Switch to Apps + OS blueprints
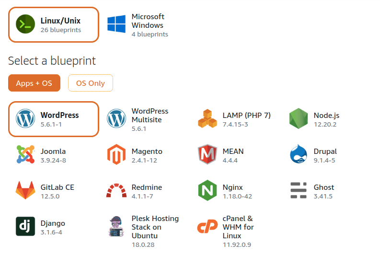 (x=34, y=83)
